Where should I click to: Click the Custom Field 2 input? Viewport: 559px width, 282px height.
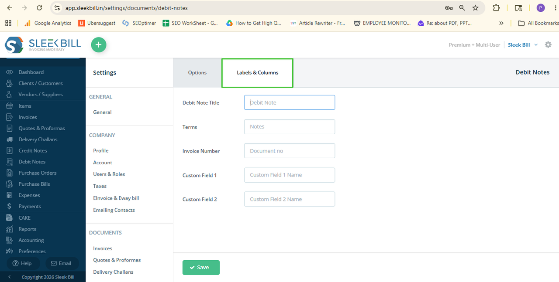[290, 199]
